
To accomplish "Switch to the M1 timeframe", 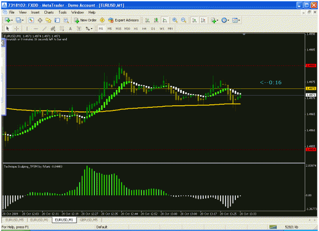I will coord(101,29).
